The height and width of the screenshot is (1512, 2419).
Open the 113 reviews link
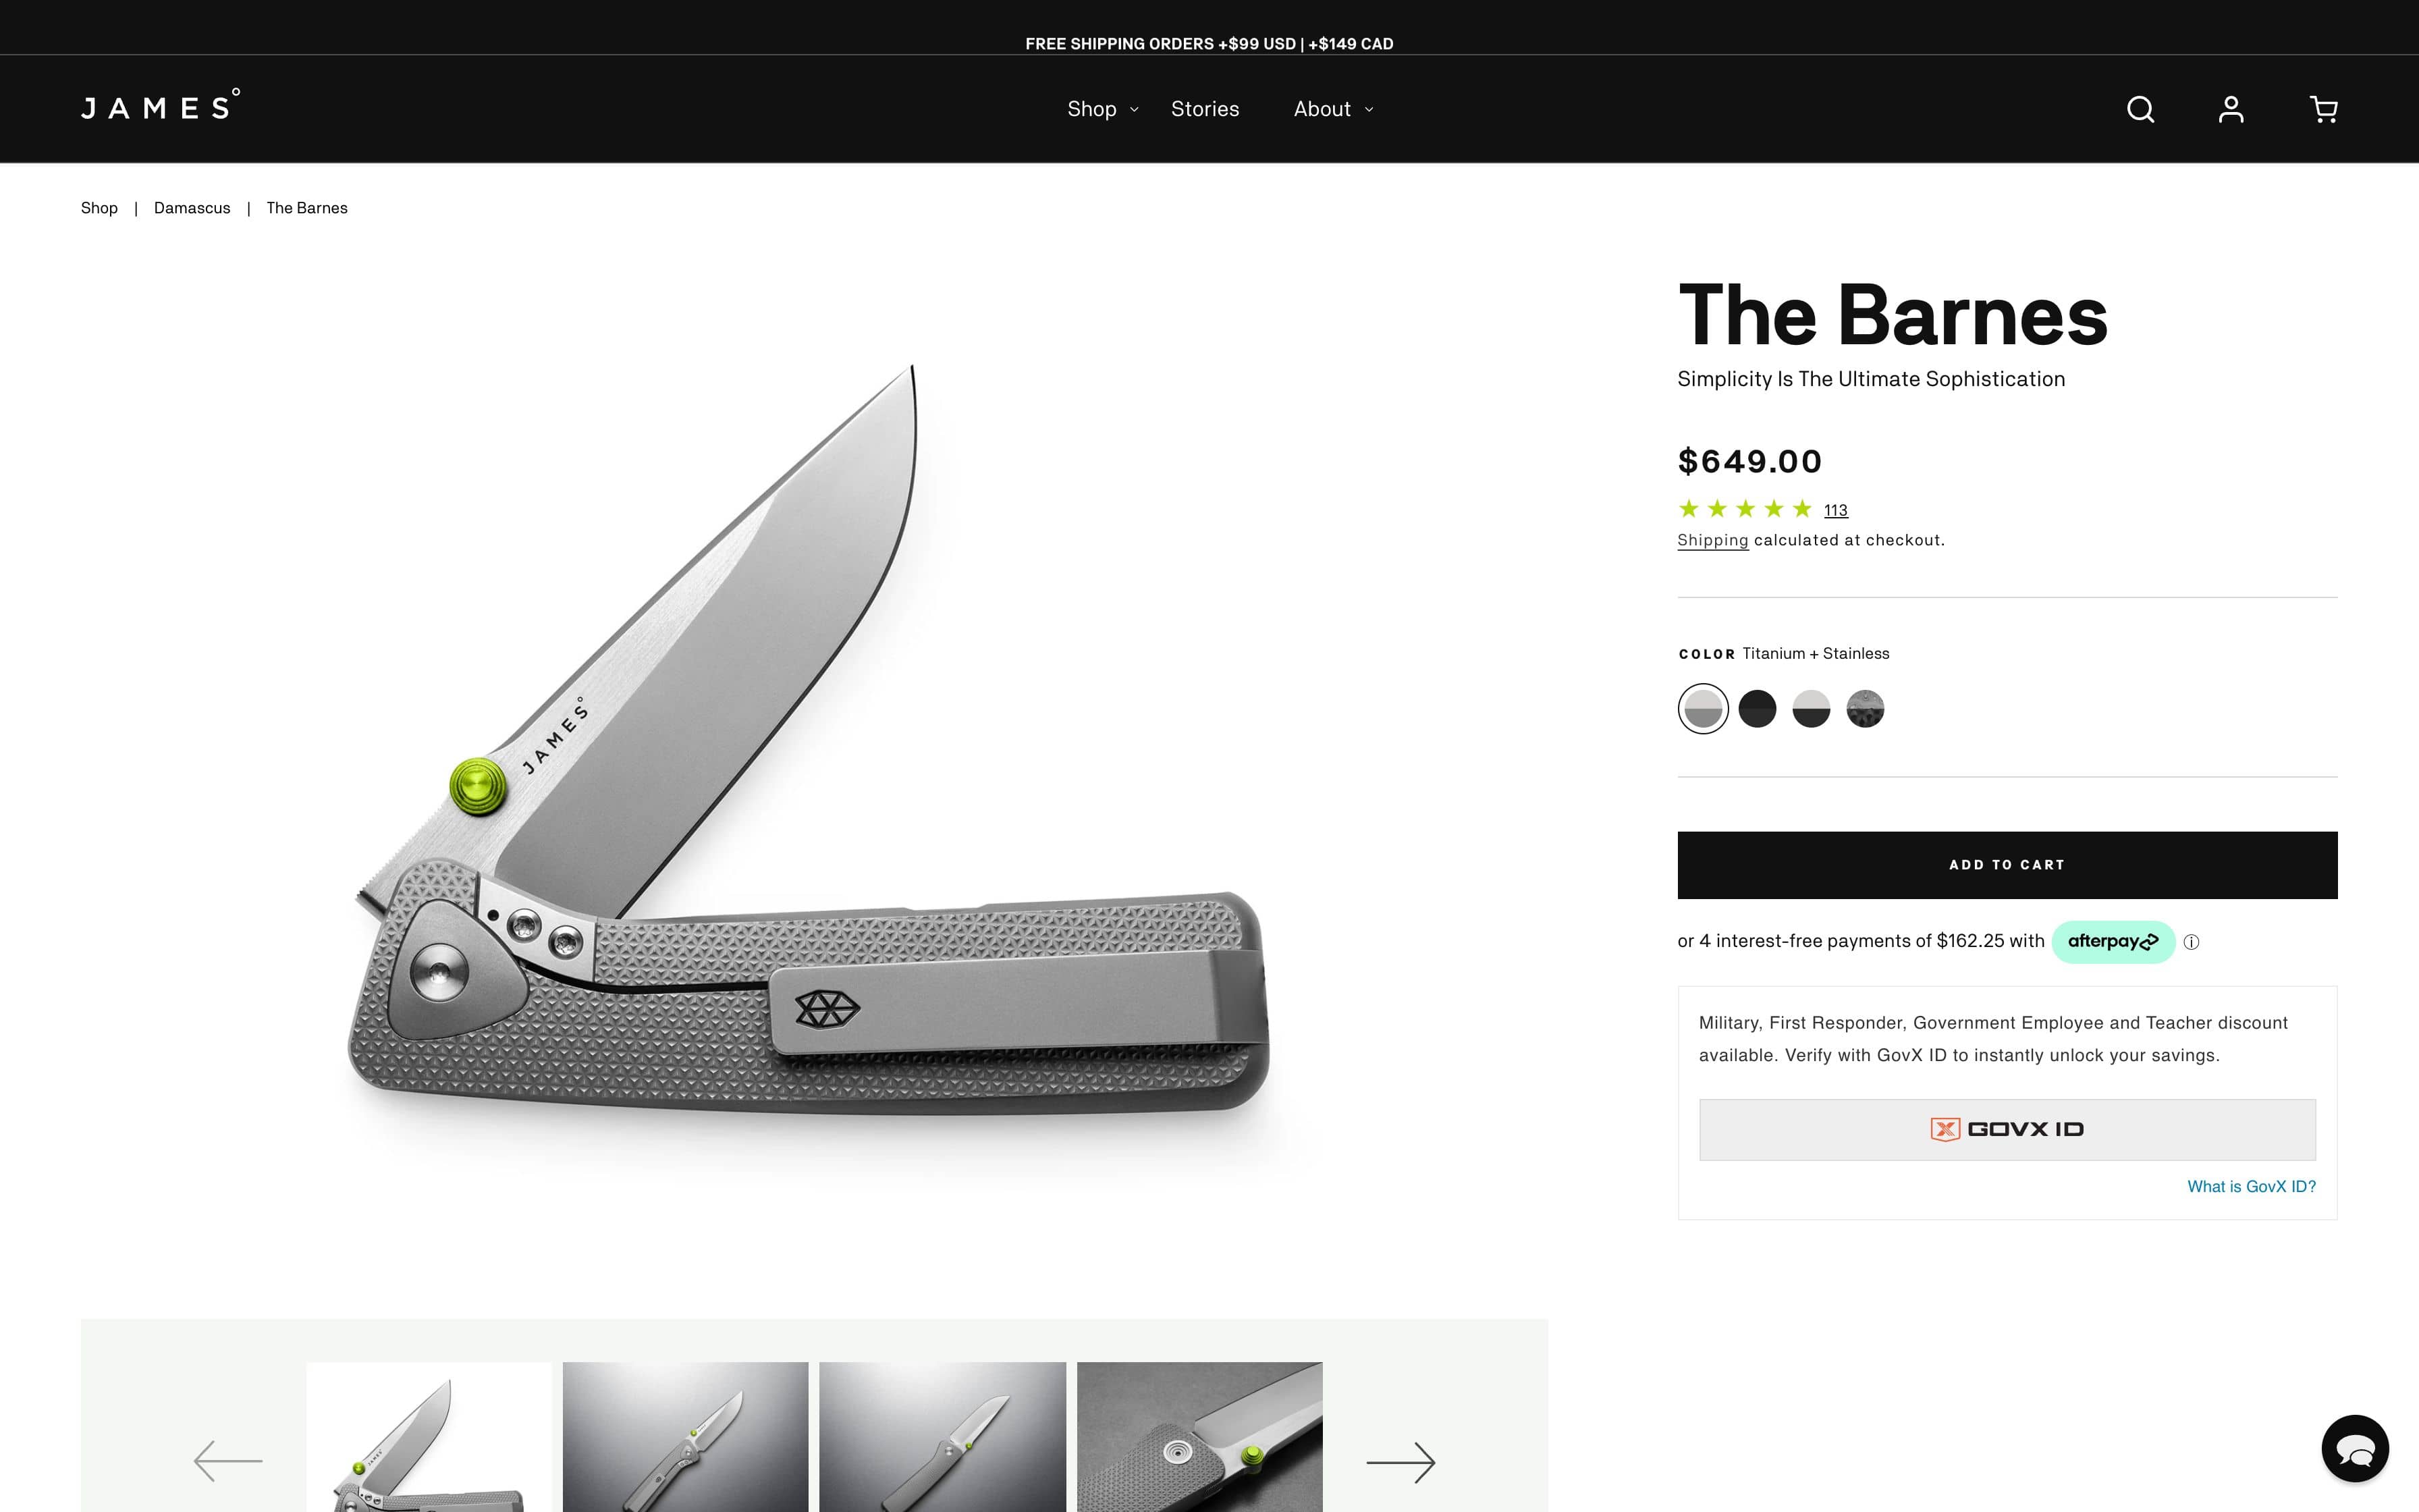pos(1835,510)
